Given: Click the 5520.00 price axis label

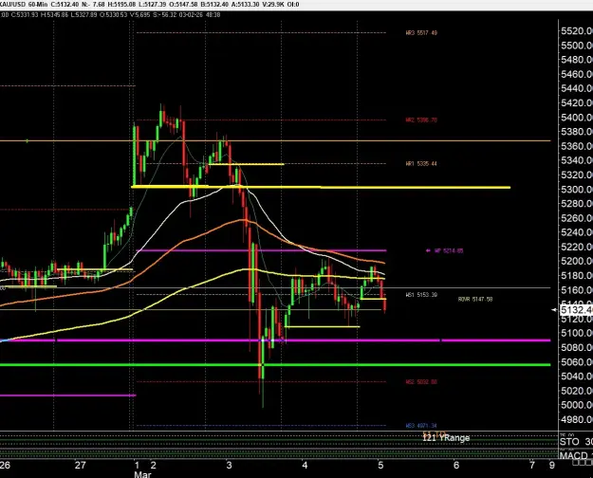Looking at the screenshot, I should pyautogui.click(x=577, y=31).
